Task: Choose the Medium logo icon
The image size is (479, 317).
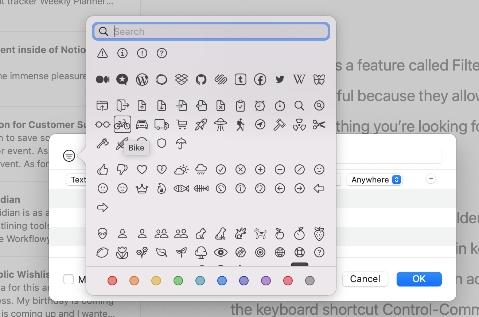Action: pyautogui.click(x=103, y=79)
